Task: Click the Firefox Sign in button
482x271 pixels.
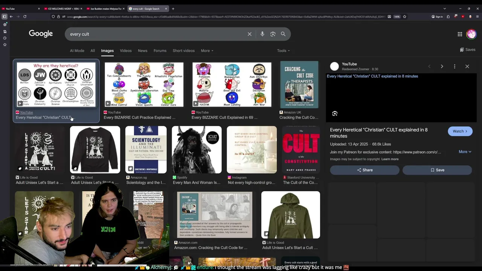Action: click(x=437, y=17)
